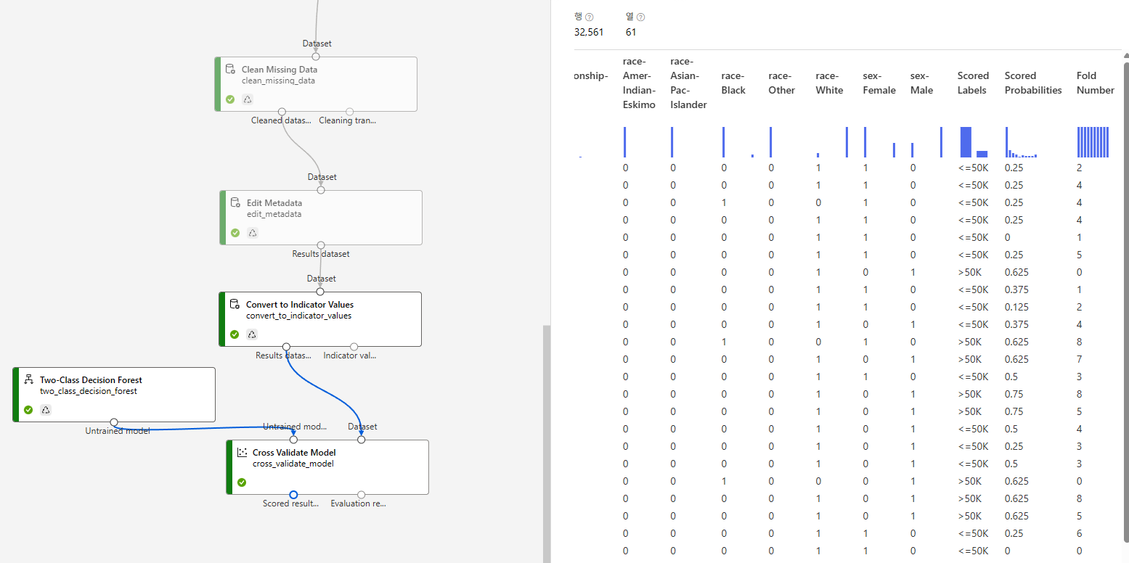This screenshot has width=1129, height=563.
Task: Click the reuse icon on Convert to Indicator Values
Action: [x=252, y=334]
